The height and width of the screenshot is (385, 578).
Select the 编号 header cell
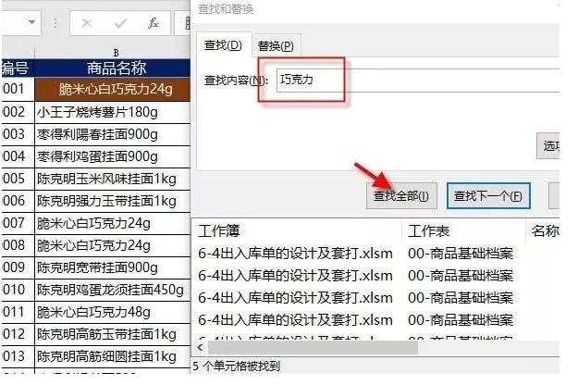(x=15, y=68)
